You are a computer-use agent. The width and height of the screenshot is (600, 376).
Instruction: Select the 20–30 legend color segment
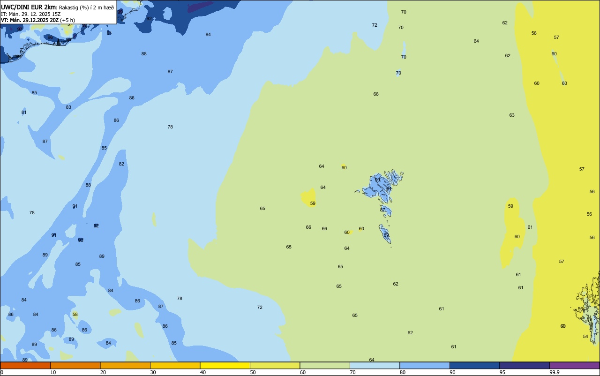[x=125, y=365]
